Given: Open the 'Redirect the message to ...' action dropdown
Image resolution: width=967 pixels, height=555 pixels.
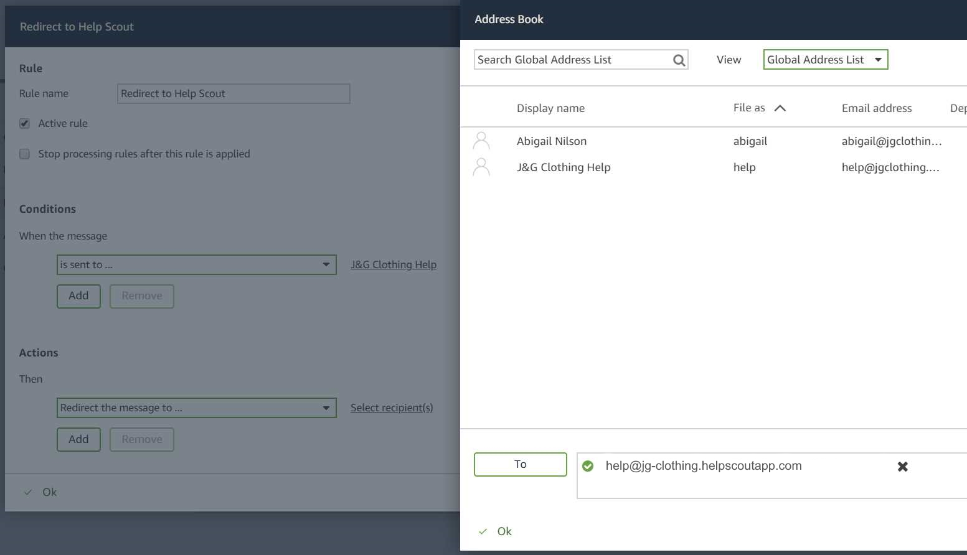Looking at the screenshot, I should click(x=196, y=408).
